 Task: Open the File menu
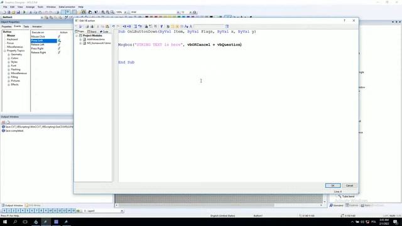coord(5,7)
